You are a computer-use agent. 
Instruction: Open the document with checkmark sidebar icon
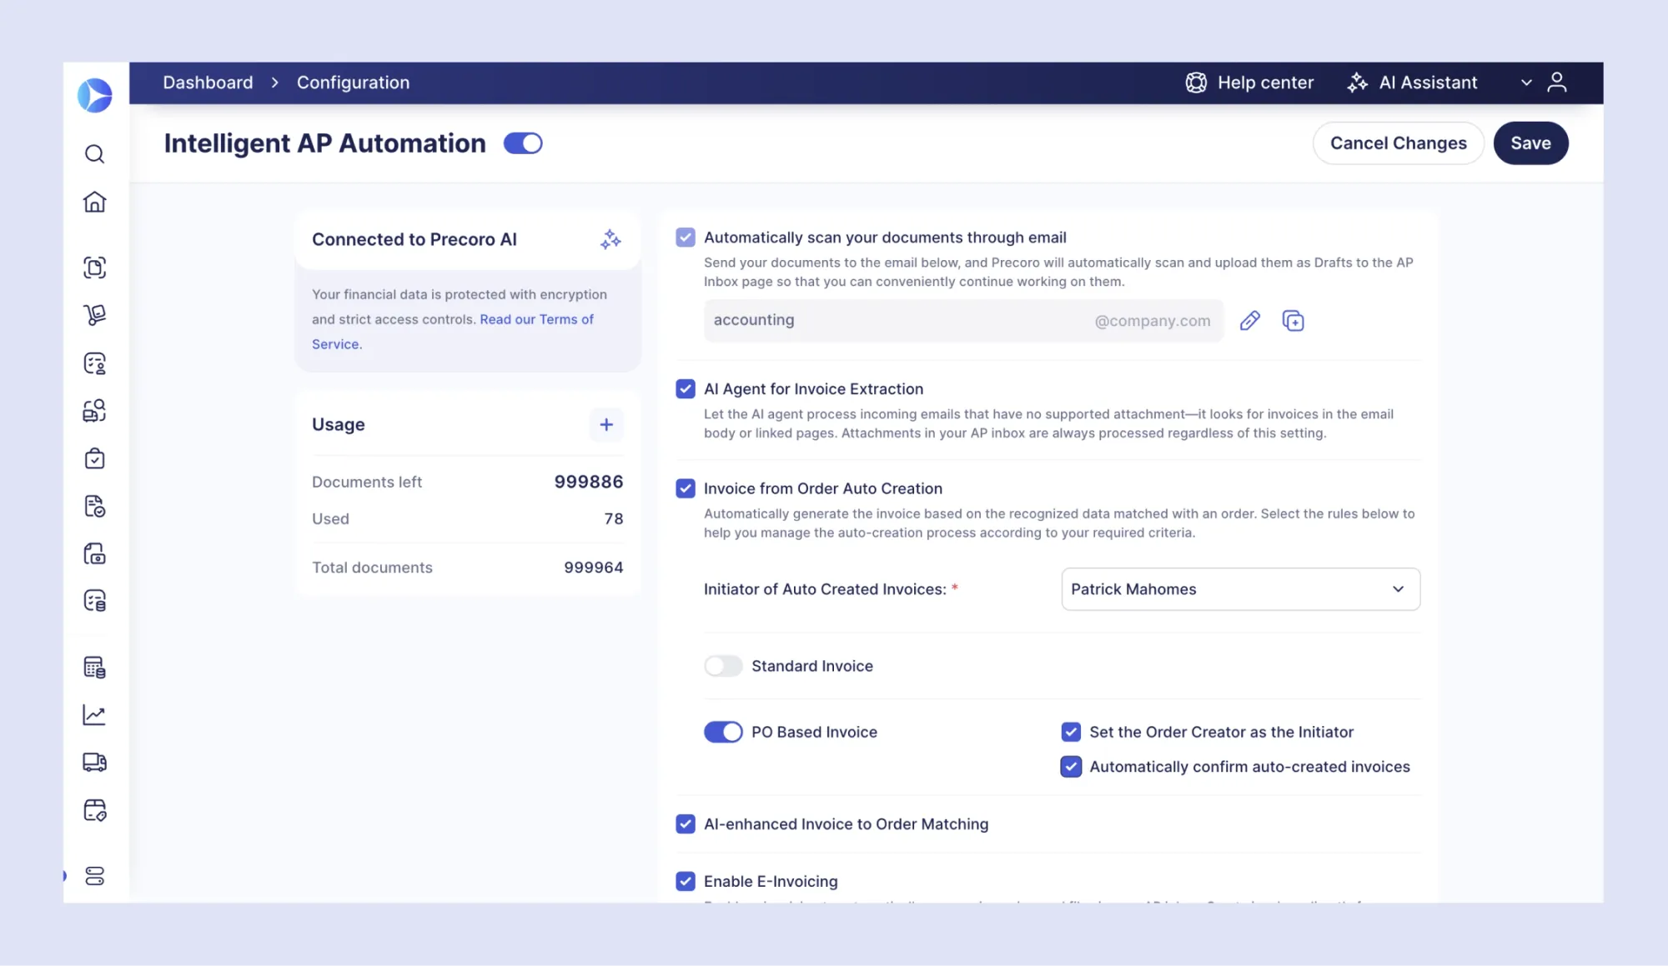tap(94, 506)
